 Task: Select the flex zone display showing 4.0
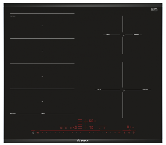pyautogui.click(x=75, y=128)
